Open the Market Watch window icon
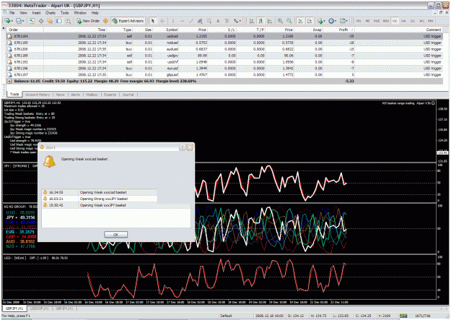This screenshot has width=451, height=320. tap(32, 21)
